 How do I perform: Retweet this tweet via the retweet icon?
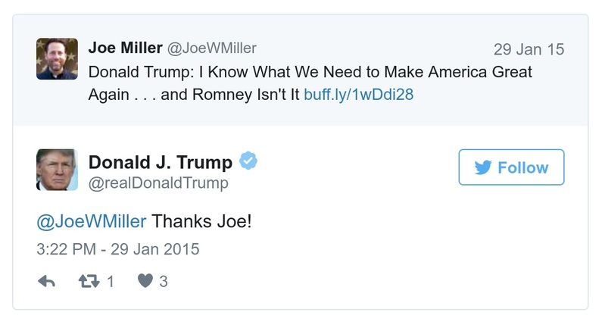coord(89,281)
